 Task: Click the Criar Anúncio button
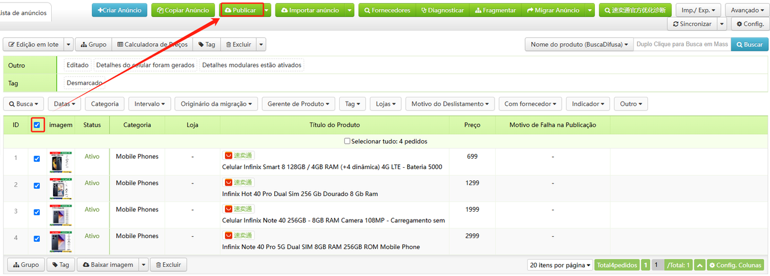[x=119, y=10]
